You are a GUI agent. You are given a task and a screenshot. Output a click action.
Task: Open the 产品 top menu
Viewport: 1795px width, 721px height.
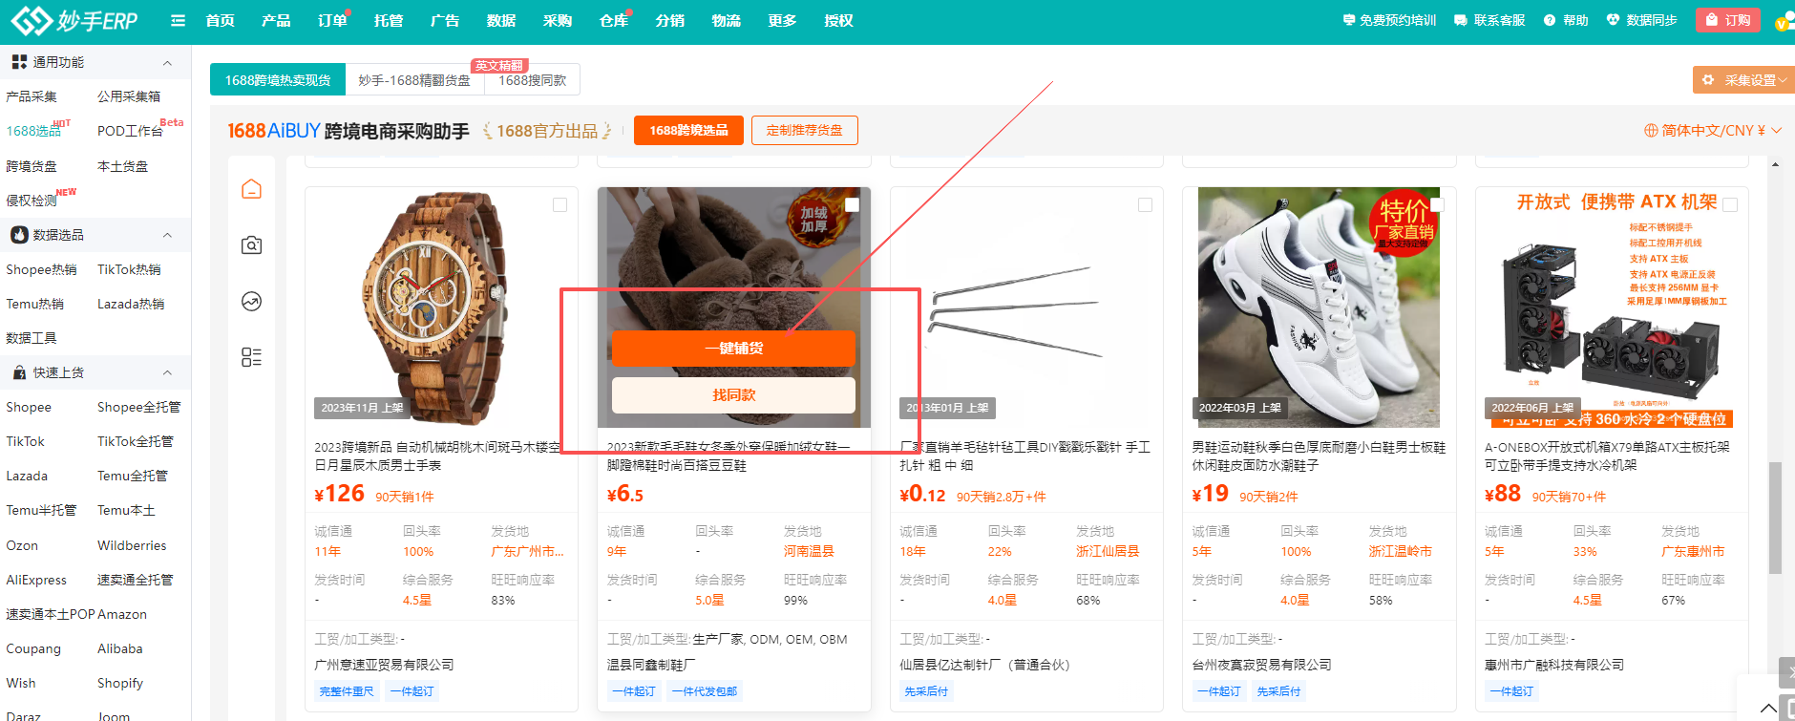tap(276, 20)
